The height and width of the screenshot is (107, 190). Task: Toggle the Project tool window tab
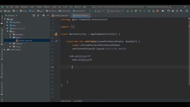[2, 19]
